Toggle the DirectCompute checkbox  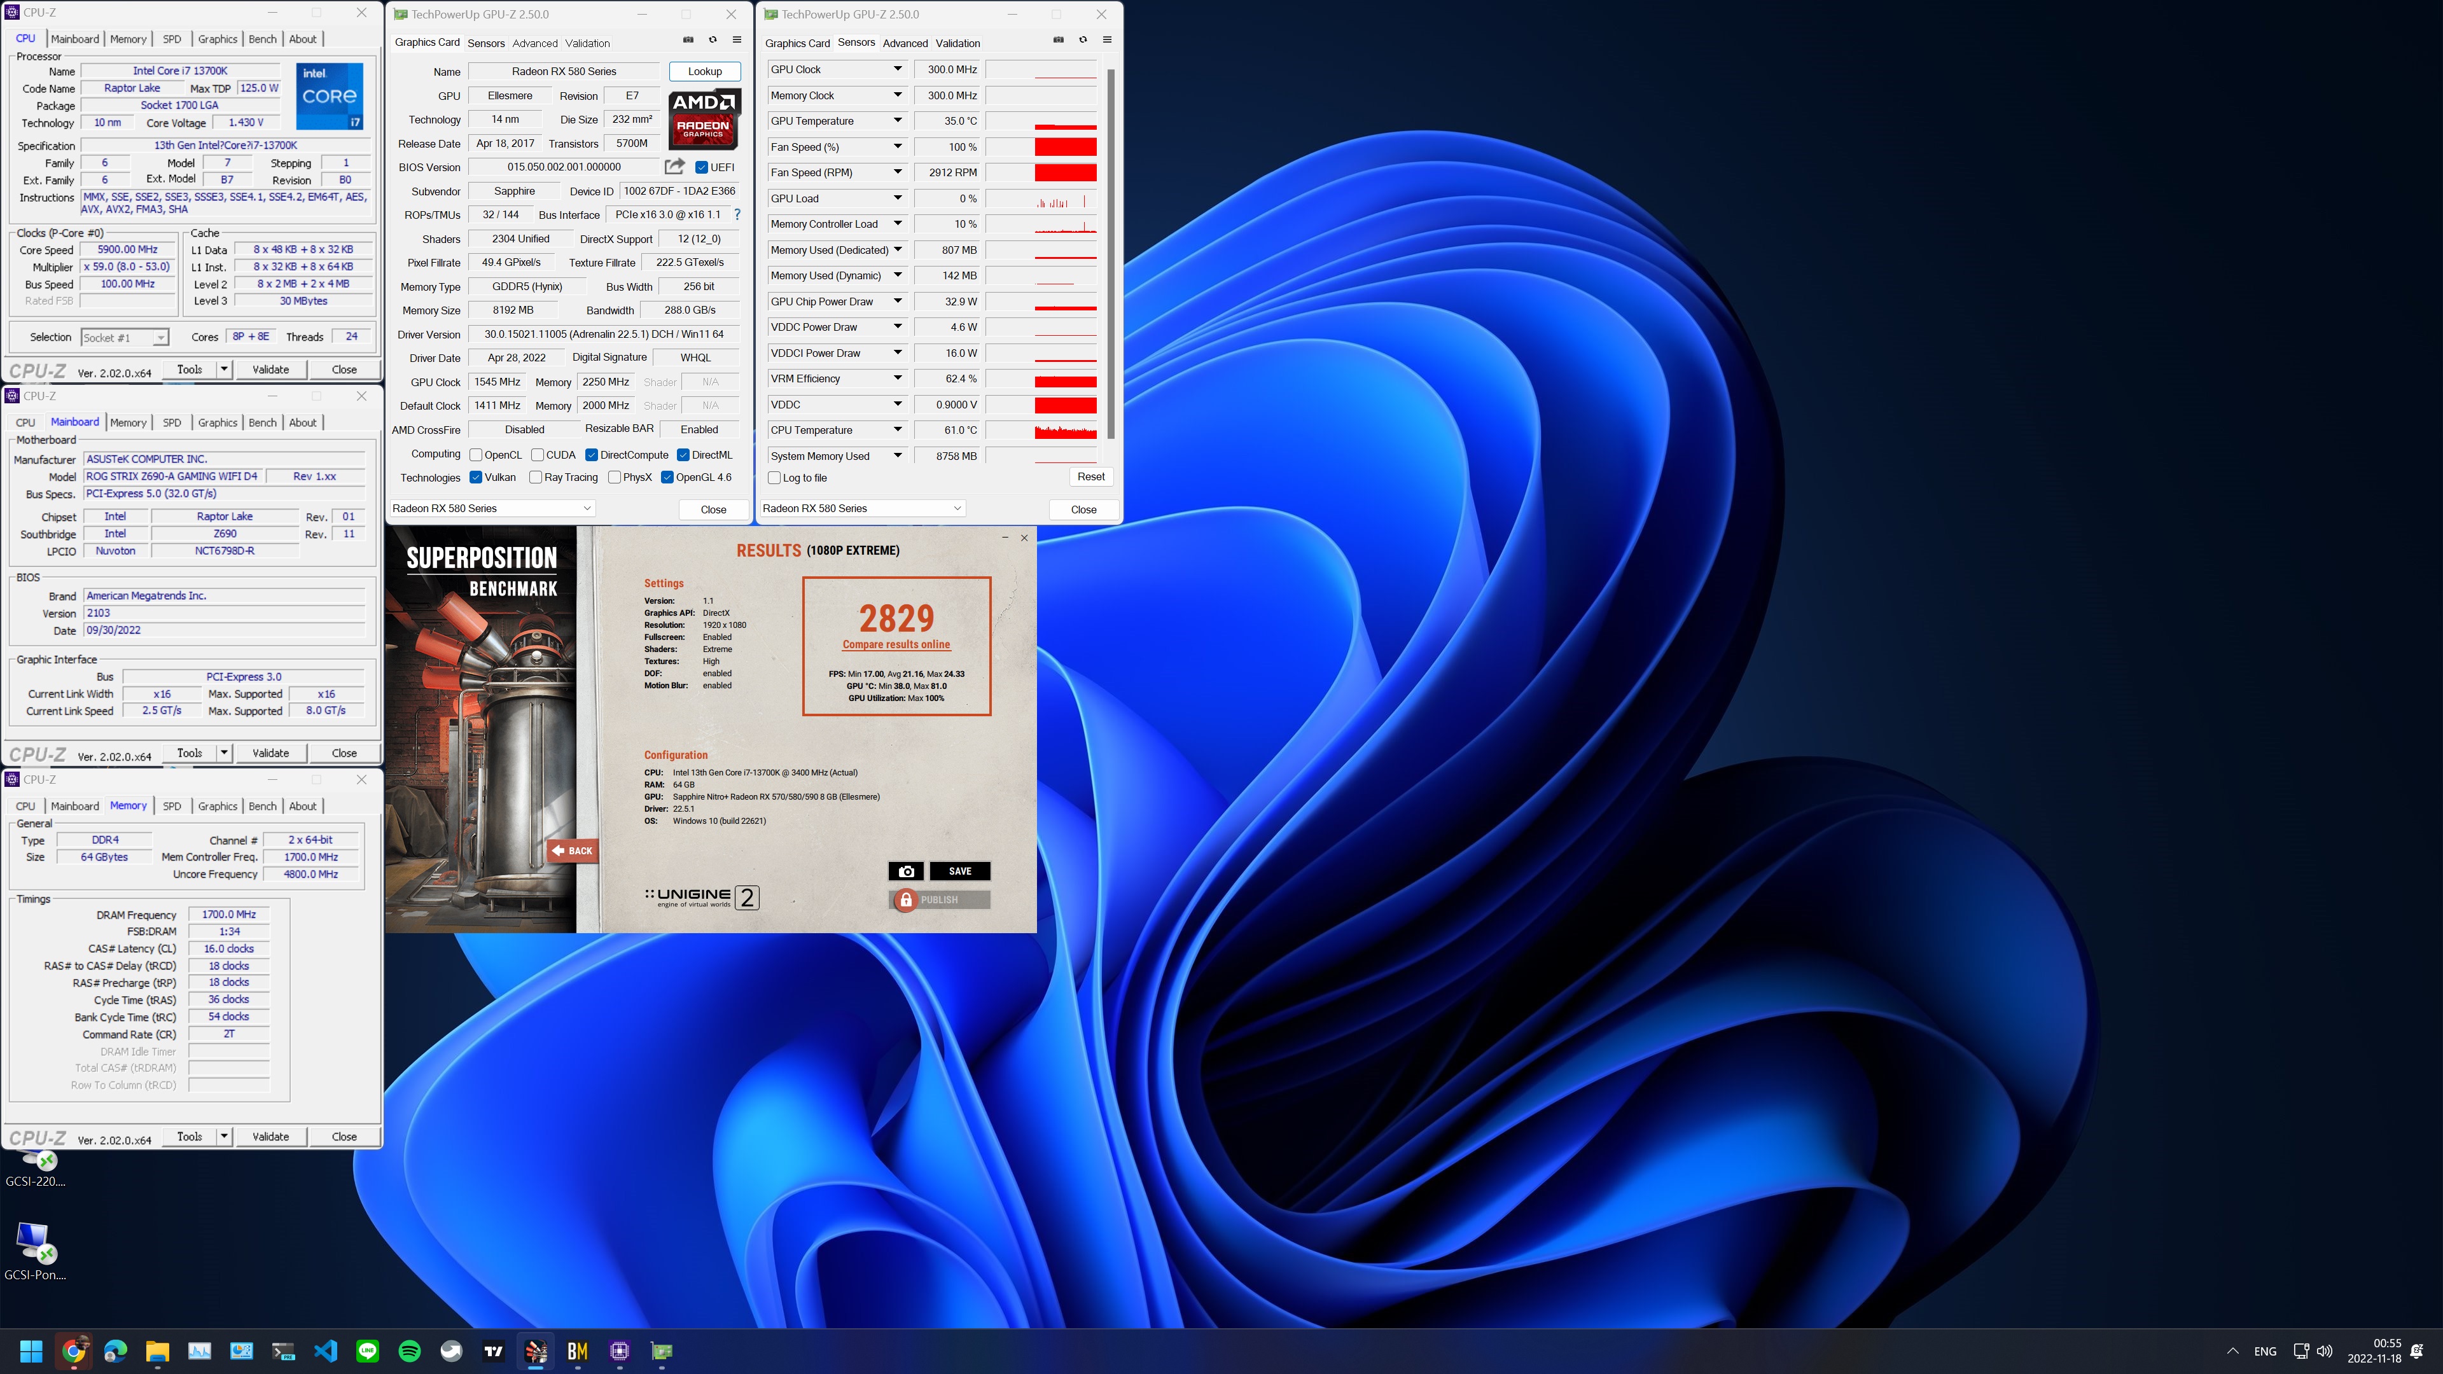tap(592, 454)
